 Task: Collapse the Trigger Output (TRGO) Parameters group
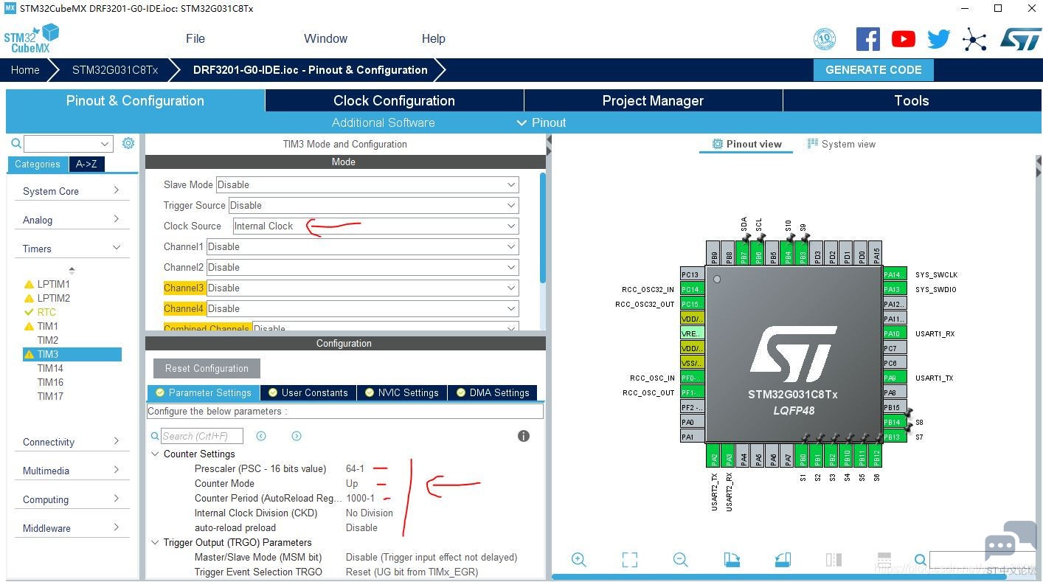(155, 542)
